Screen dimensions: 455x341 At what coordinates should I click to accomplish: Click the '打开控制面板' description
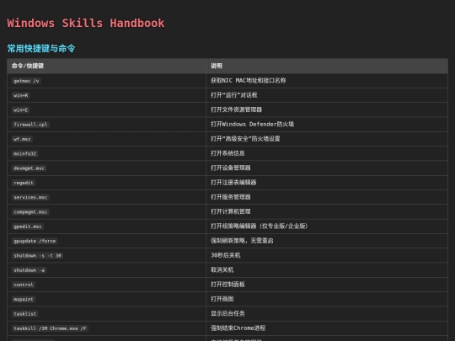pos(227,285)
